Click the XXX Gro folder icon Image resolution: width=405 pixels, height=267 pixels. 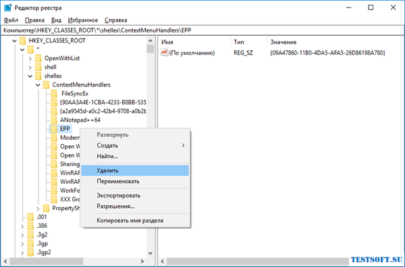[54, 199]
